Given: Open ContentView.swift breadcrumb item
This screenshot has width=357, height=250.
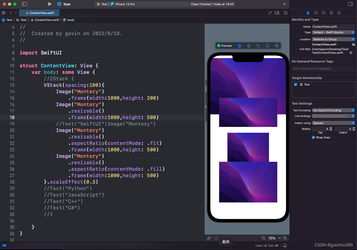Looking at the screenshot, I should (45, 20).
